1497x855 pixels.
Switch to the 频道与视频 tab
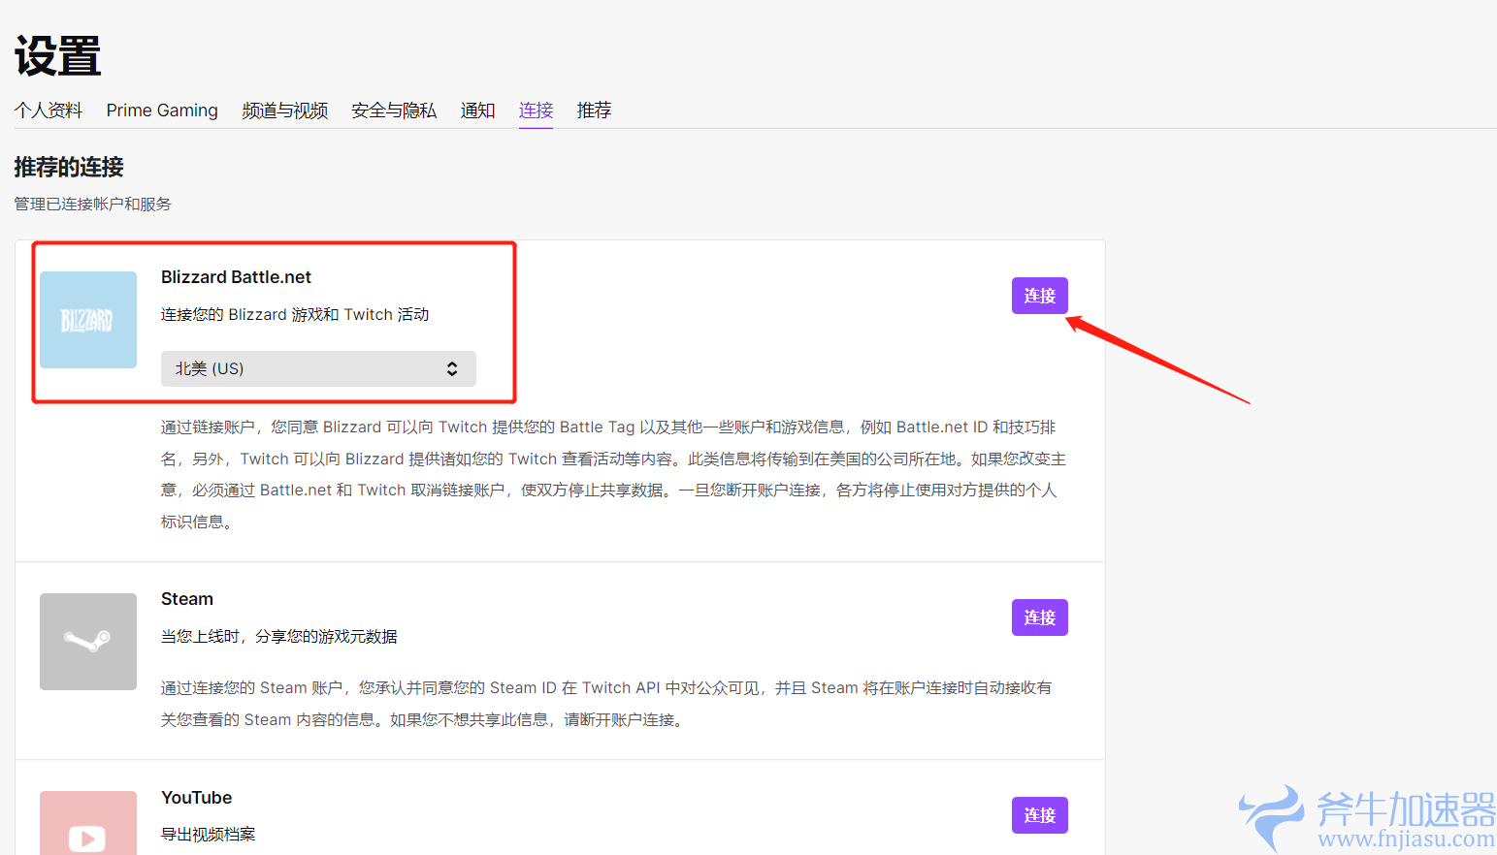click(x=284, y=111)
